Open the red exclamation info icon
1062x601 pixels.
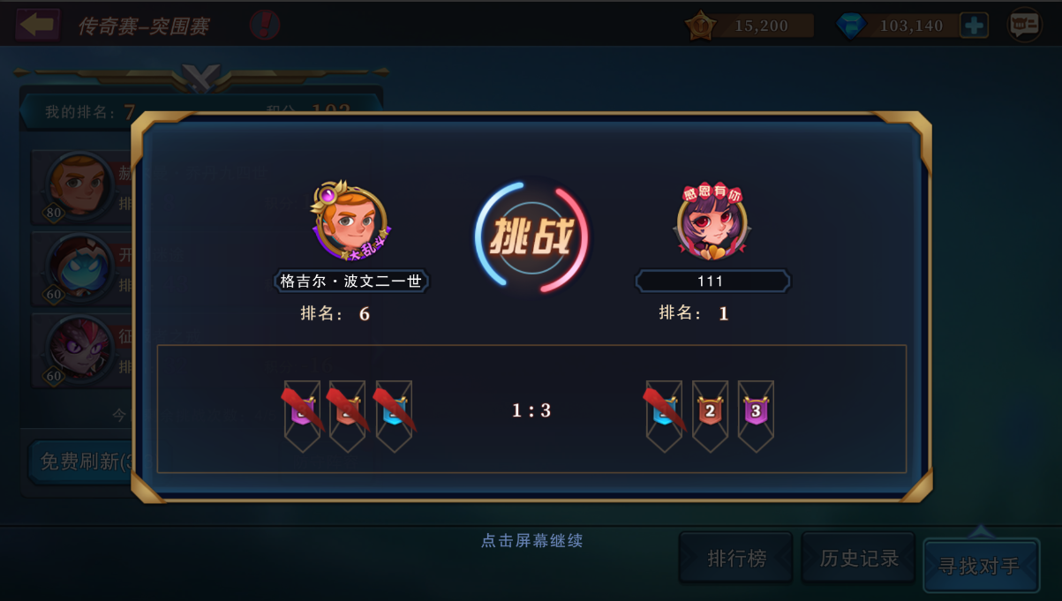point(265,25)
